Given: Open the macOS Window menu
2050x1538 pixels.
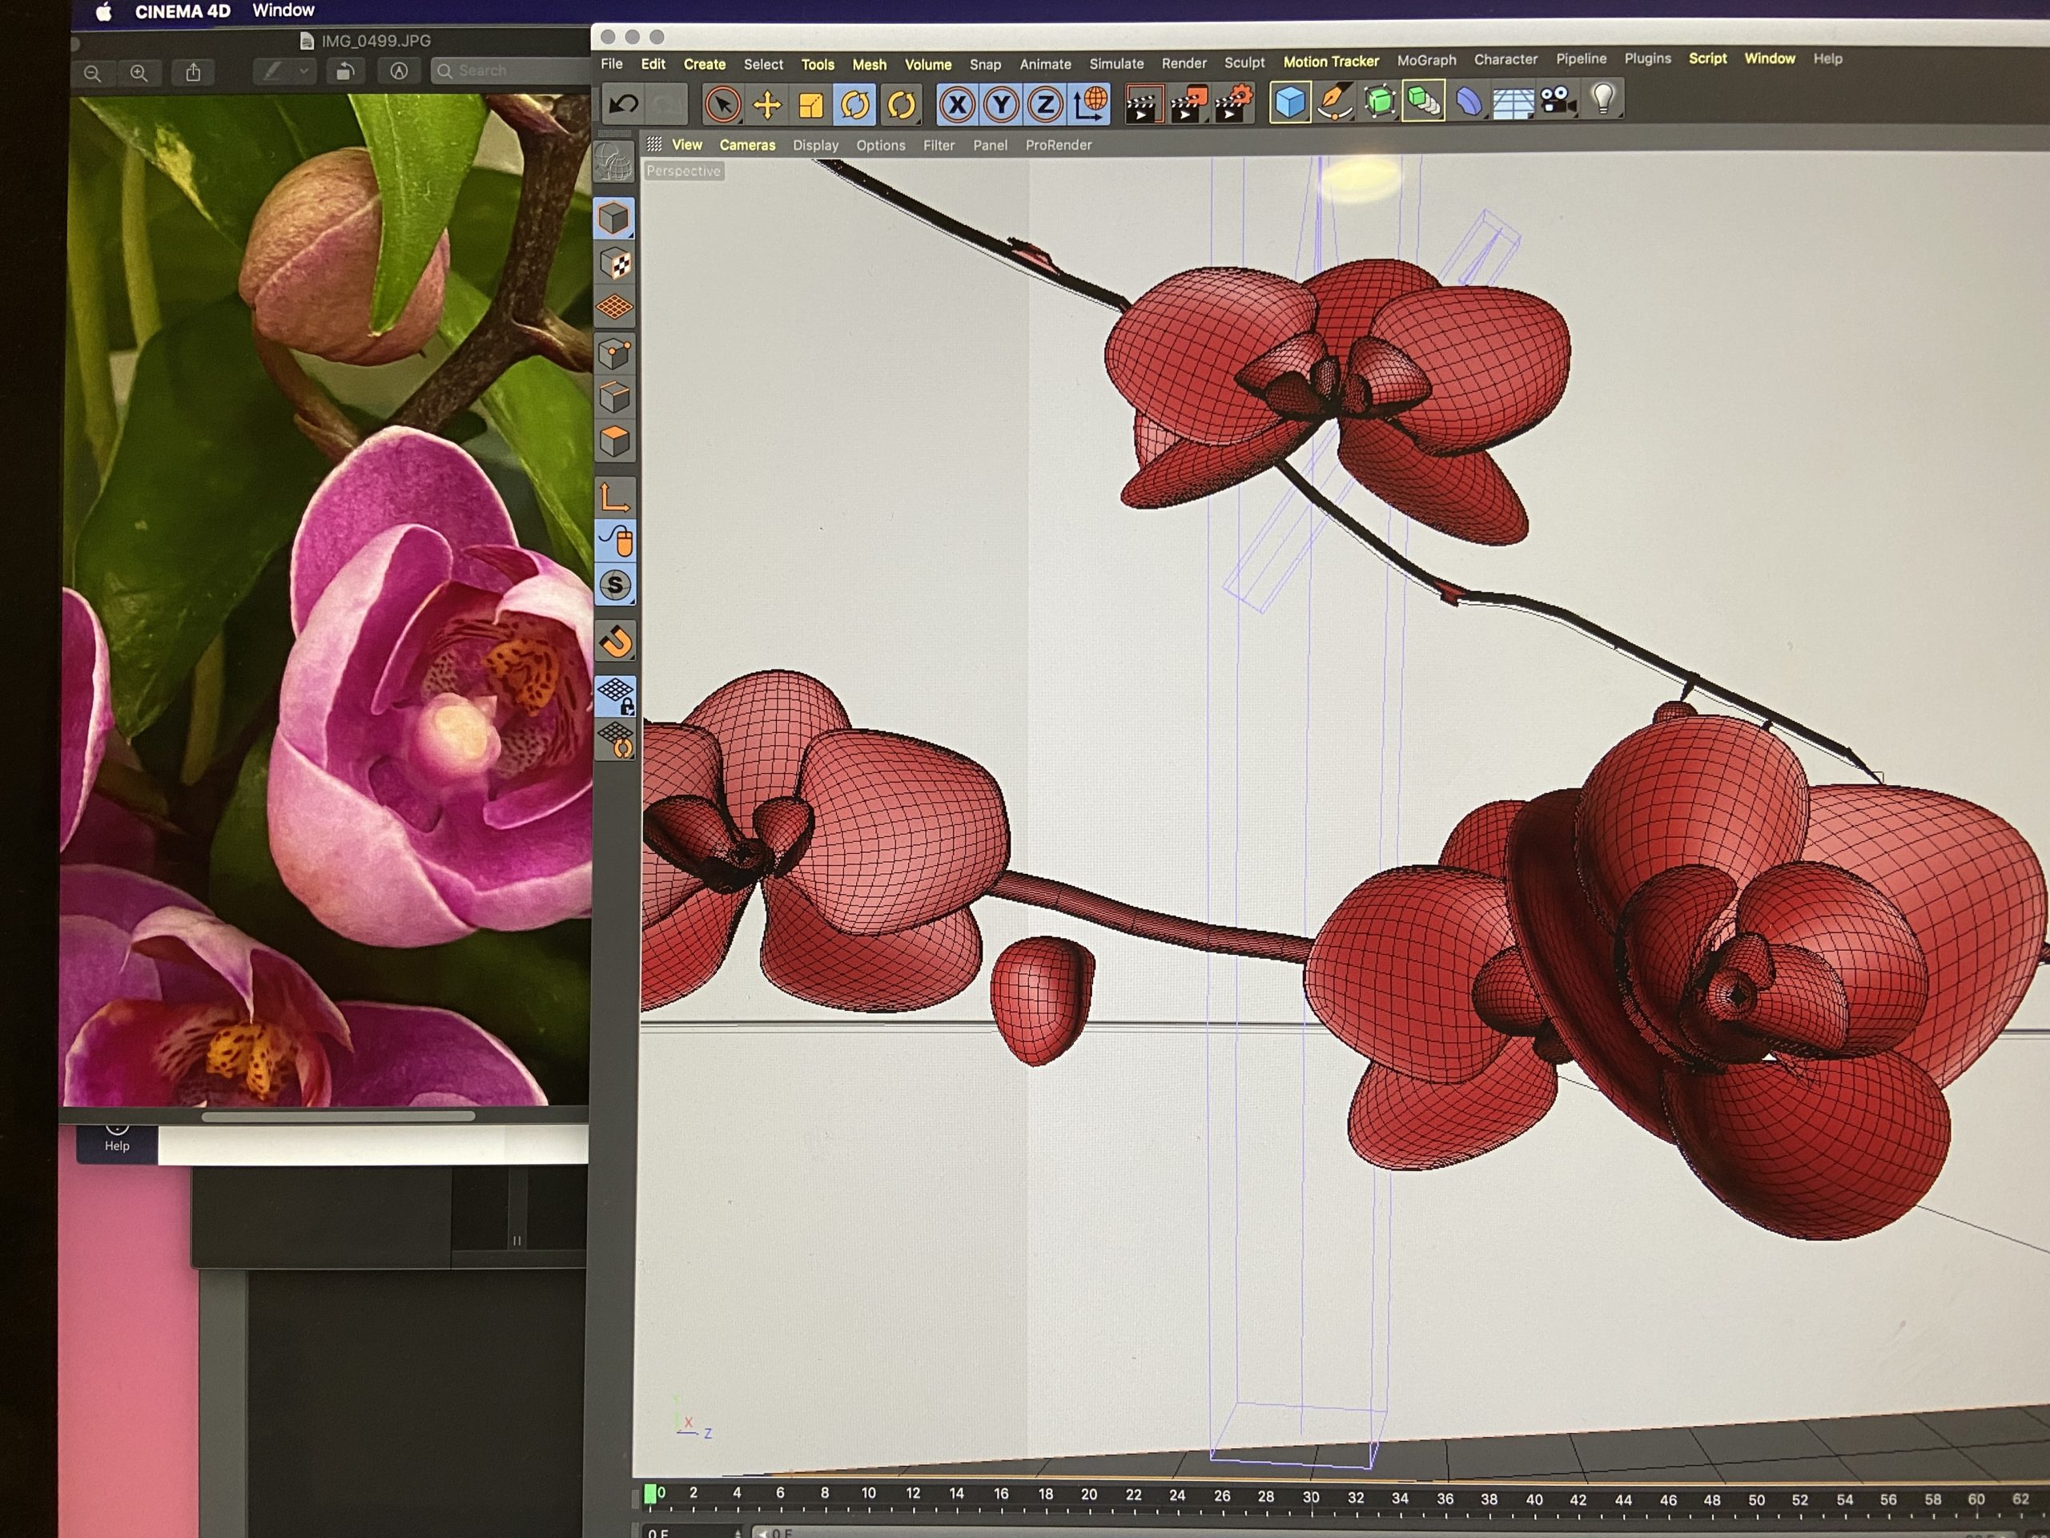Looking at the screenshot, I should pos(283,11).
